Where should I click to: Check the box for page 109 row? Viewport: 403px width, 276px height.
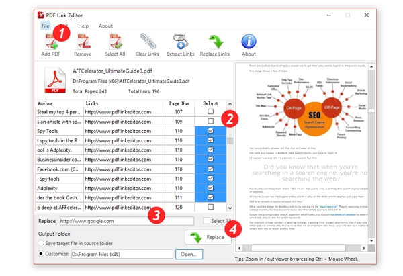[210, 121]
